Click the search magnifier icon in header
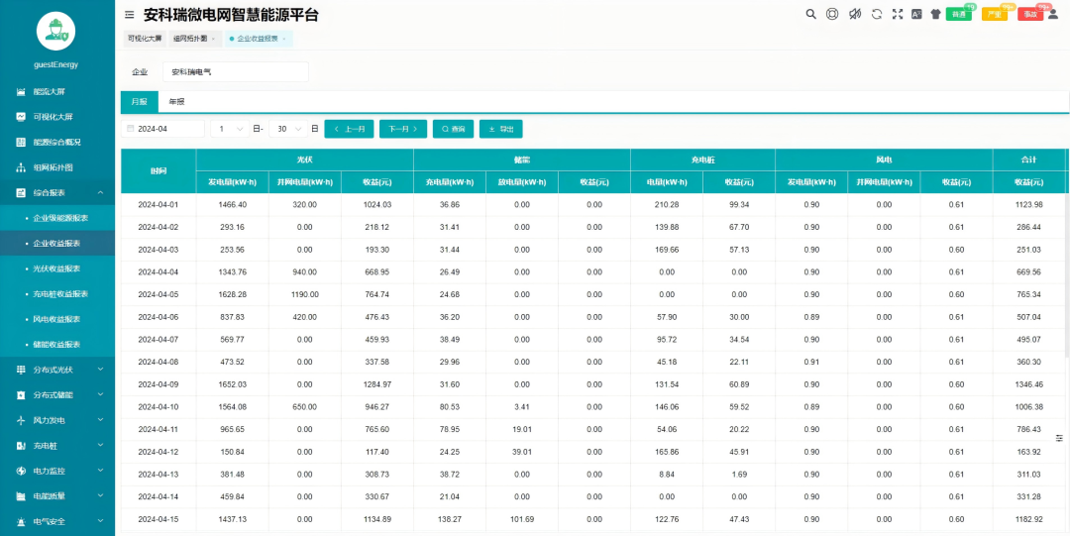1070x536 pixels. [810, 14]
